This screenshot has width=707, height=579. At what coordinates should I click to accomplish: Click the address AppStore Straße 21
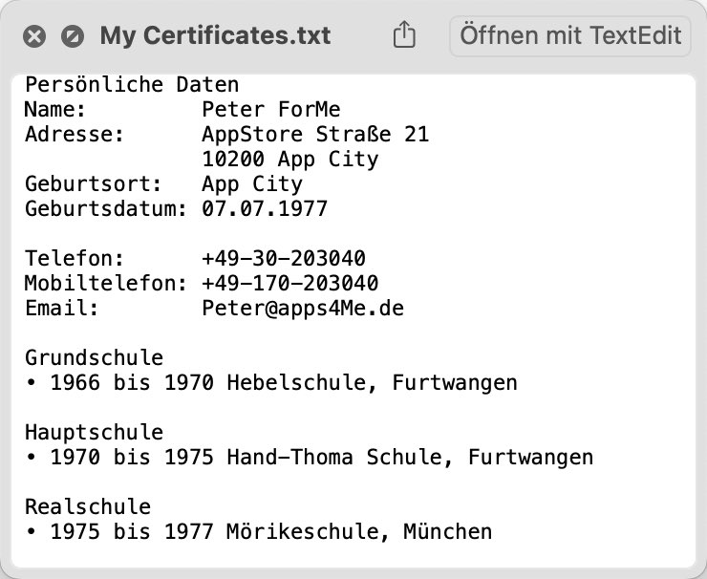pos(315,135)
